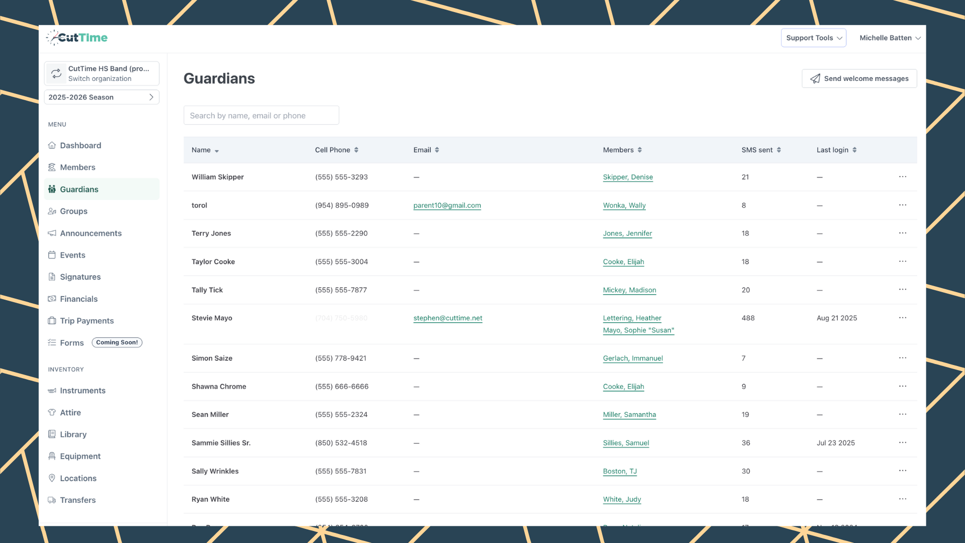Expand the Michelle Batten account menu

890,38
